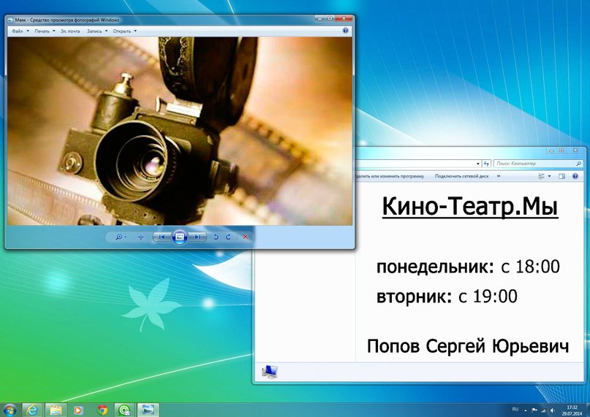Open the Запись menu in Photo Viewer

pos(97,31)
